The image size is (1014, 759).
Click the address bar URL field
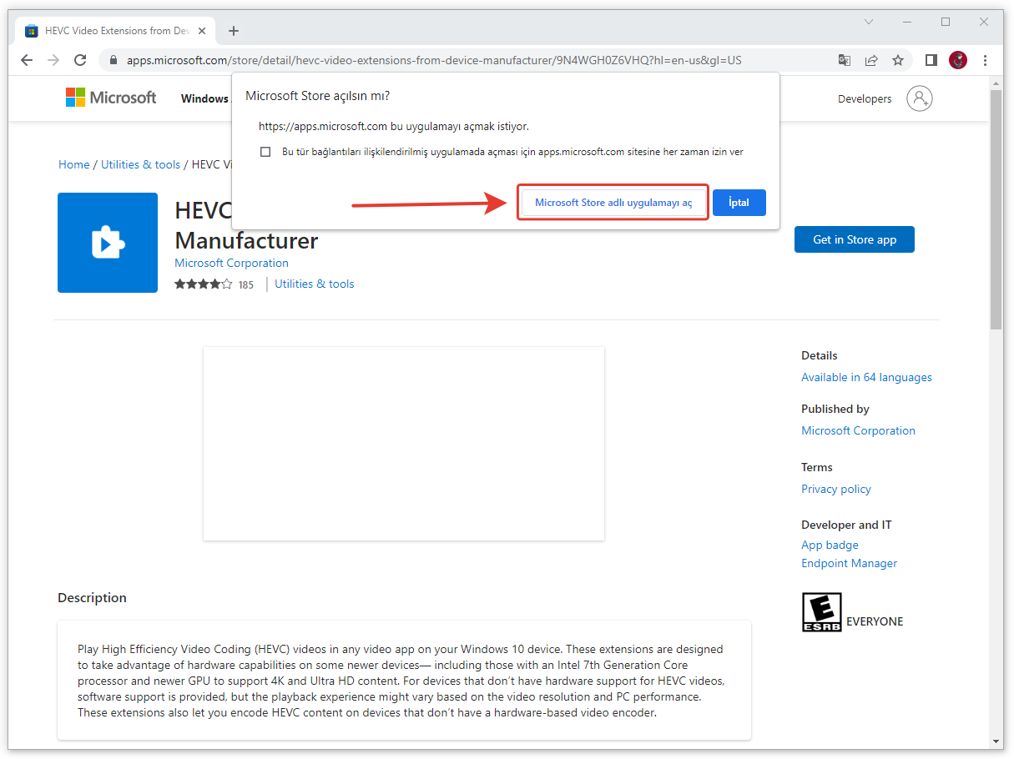pyautogui.click(x=434, y=60)
